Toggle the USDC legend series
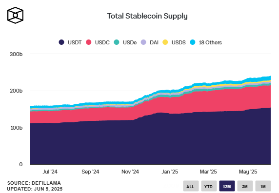 [98, 42]
